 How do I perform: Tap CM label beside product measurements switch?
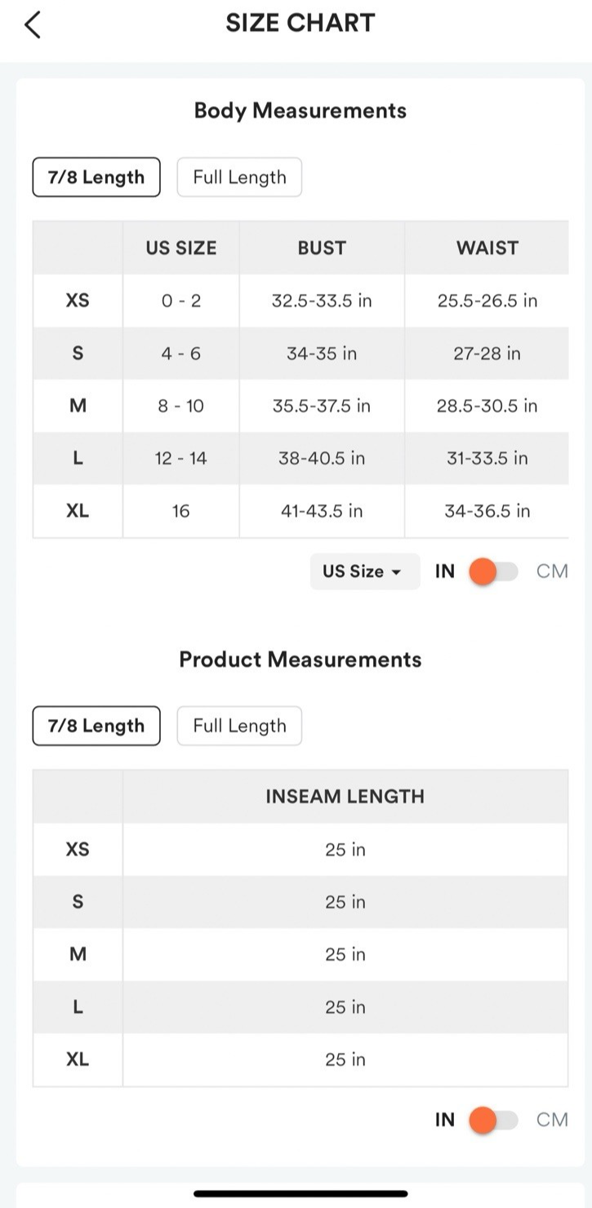(552, 1120)
